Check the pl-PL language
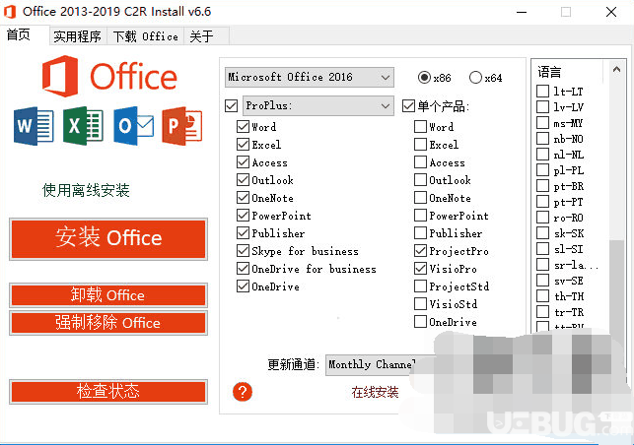This screenshot has width=634, height=445. pyautogui.click(x=542, y=170)
